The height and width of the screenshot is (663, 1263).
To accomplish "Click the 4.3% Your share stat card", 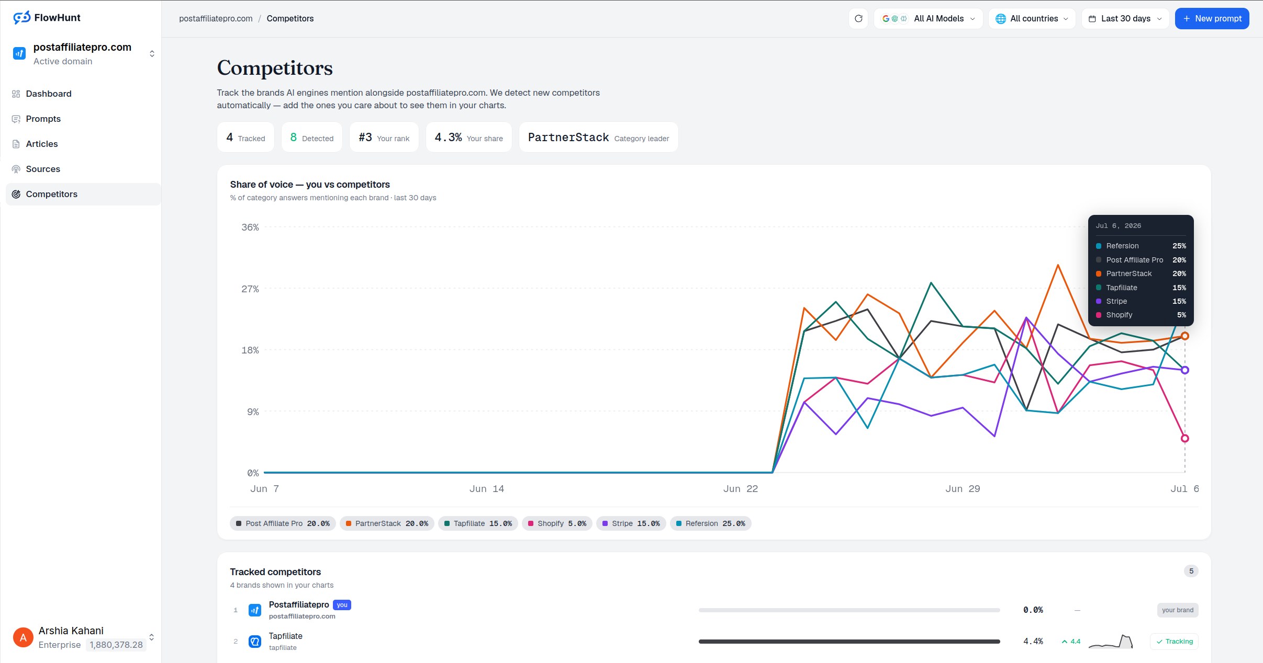I will pyautogui.click(x=468, y=137).
